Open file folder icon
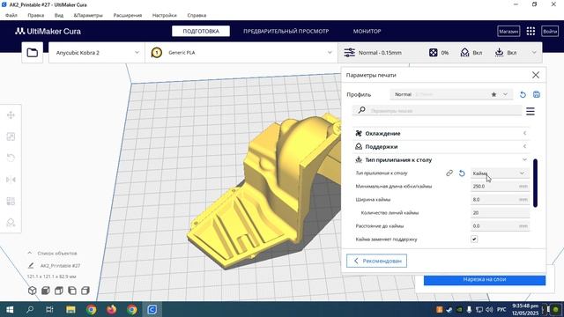The height and width of the screenshot is (317, 564). (x=33, y=53)
